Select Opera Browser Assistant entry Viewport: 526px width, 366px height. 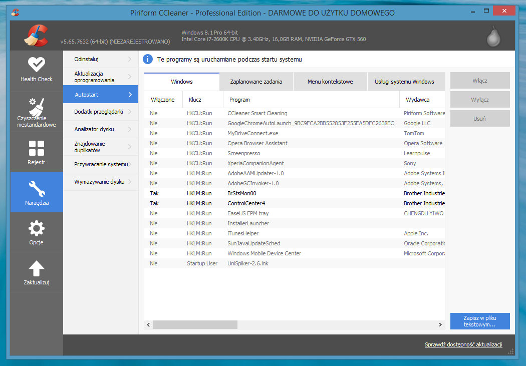[x=295, y=143]
